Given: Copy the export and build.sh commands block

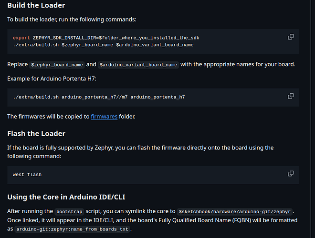Looking at the screenshot, I should coord(291,37).
